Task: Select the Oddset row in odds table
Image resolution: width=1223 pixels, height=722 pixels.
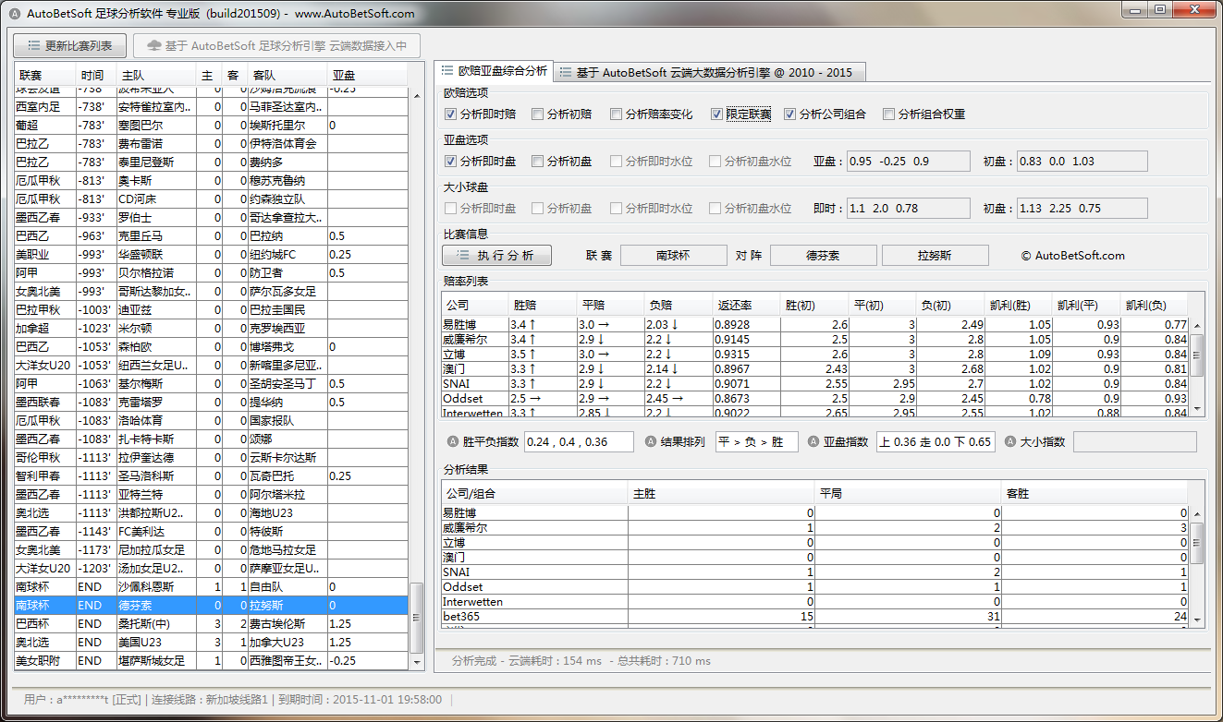Action: [x=814, y=399]
